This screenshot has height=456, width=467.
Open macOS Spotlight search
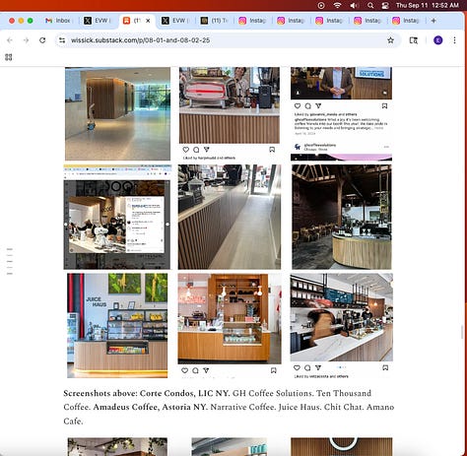pos(370,5)
